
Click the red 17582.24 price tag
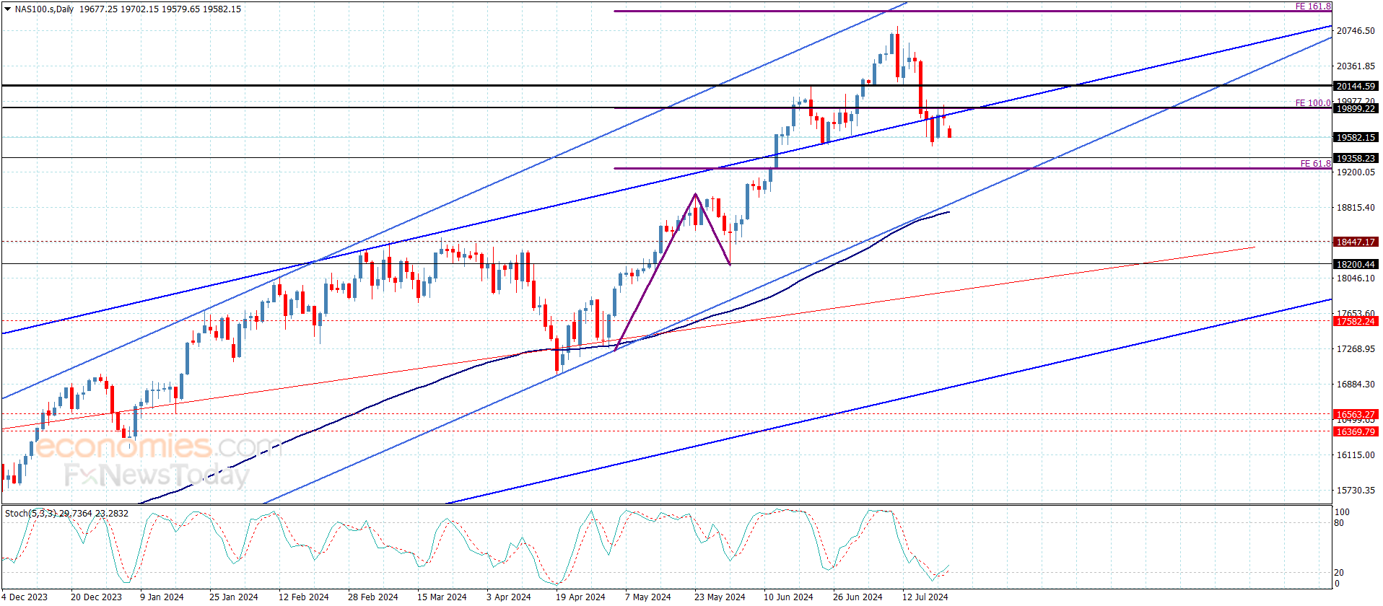click(1356, 321)
